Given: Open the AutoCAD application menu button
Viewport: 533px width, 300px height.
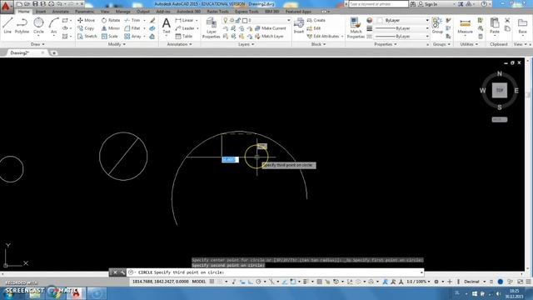Looking at the screenshot, I should click(6, 7).
